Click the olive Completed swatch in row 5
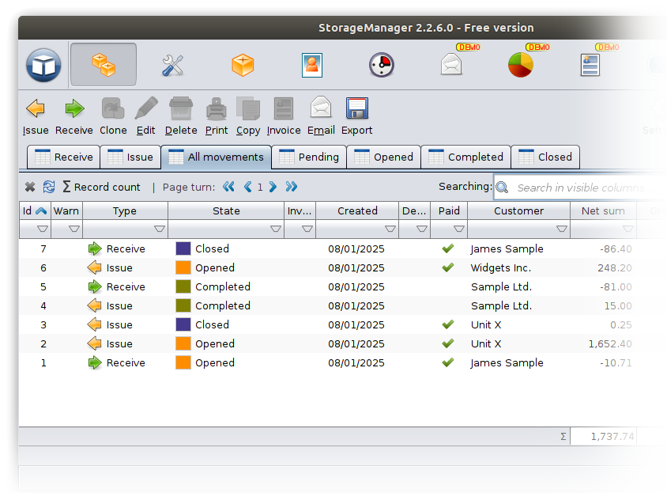This screenshot has height=493, width=667. tap(183, 286)
